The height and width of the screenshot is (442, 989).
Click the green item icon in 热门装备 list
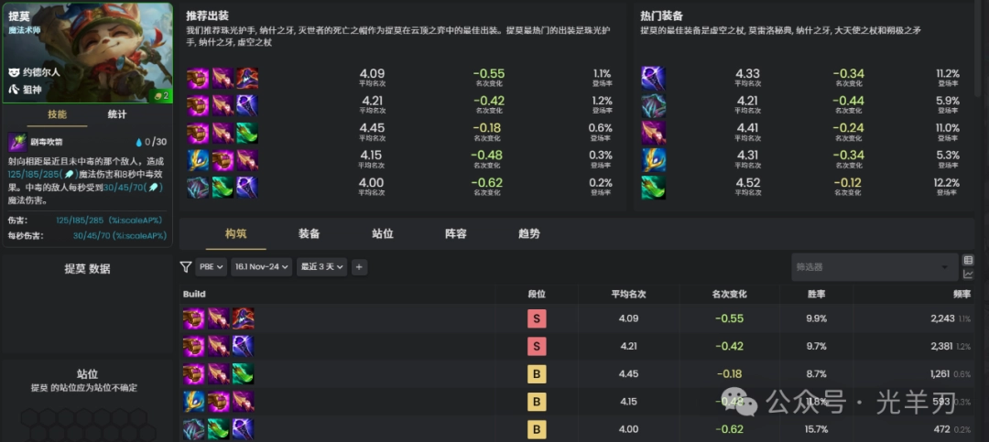click(x=653, y=188)
